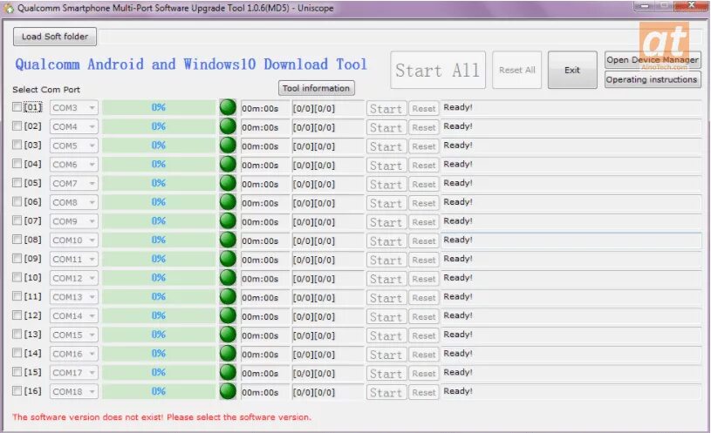Click Start for row 13

[386, 335]
